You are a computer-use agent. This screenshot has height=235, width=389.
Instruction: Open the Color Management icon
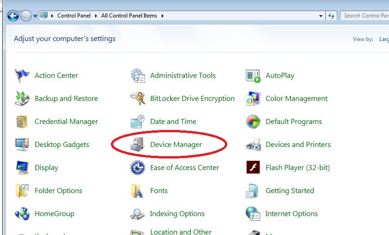tap(253, 99)
